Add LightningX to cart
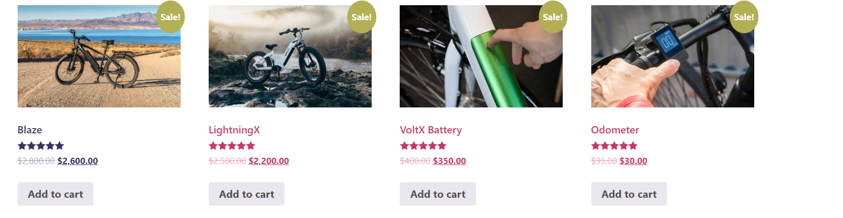The width and height of the screenshot is (843, 218). tap(247, 194)
